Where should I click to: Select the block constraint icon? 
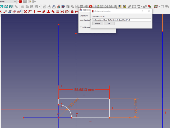pyautogui.click(x=67, y=12)
